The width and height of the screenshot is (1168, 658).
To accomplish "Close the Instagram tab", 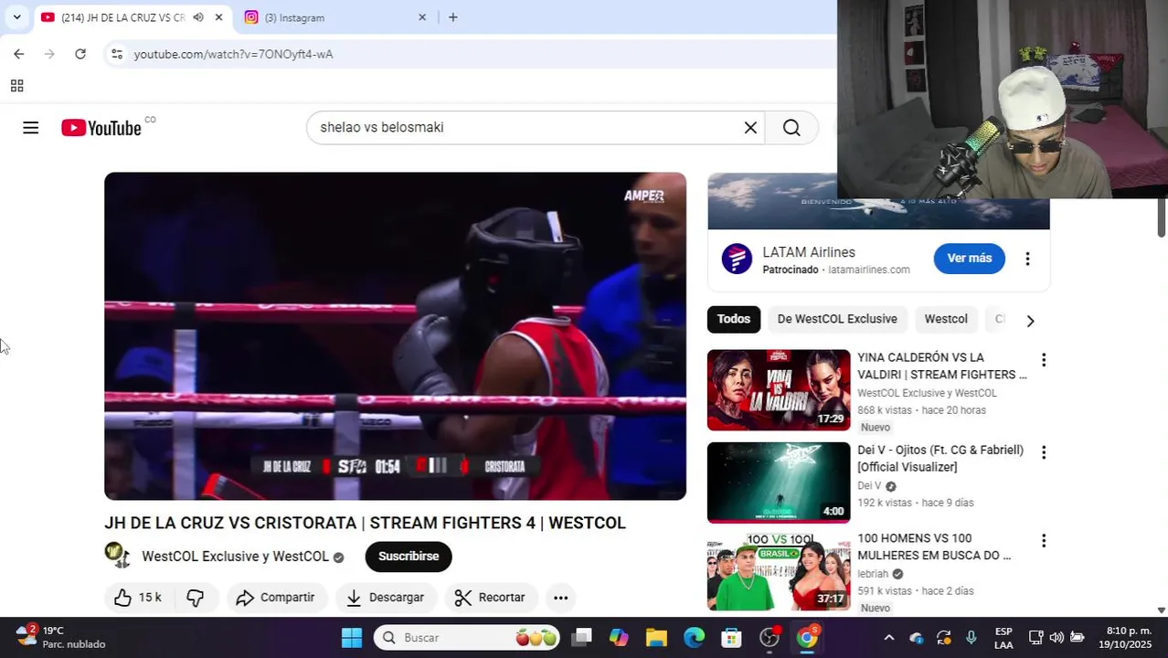I will pos(422,17).
